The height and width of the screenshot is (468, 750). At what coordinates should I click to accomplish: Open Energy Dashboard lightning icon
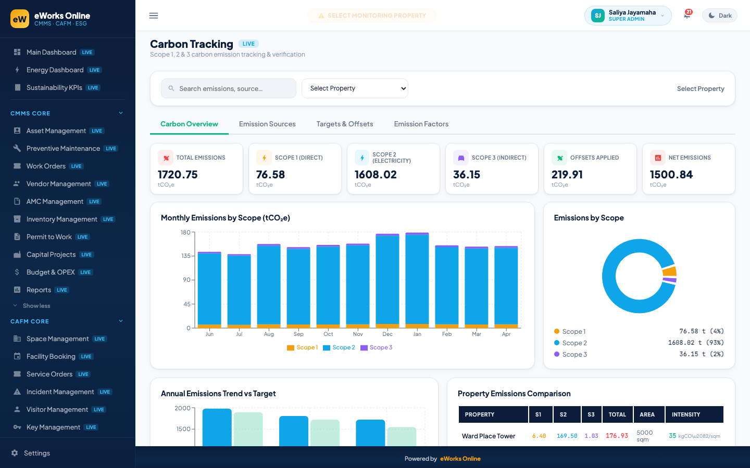pyautogui.click(x=17, y=70)
